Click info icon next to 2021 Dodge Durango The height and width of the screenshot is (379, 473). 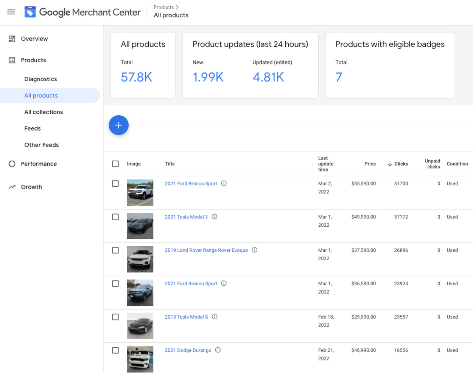(x=218, y=350)
